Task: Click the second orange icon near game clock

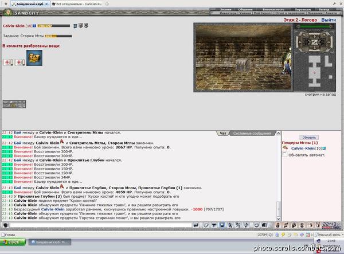Action: tap(286, 225)
